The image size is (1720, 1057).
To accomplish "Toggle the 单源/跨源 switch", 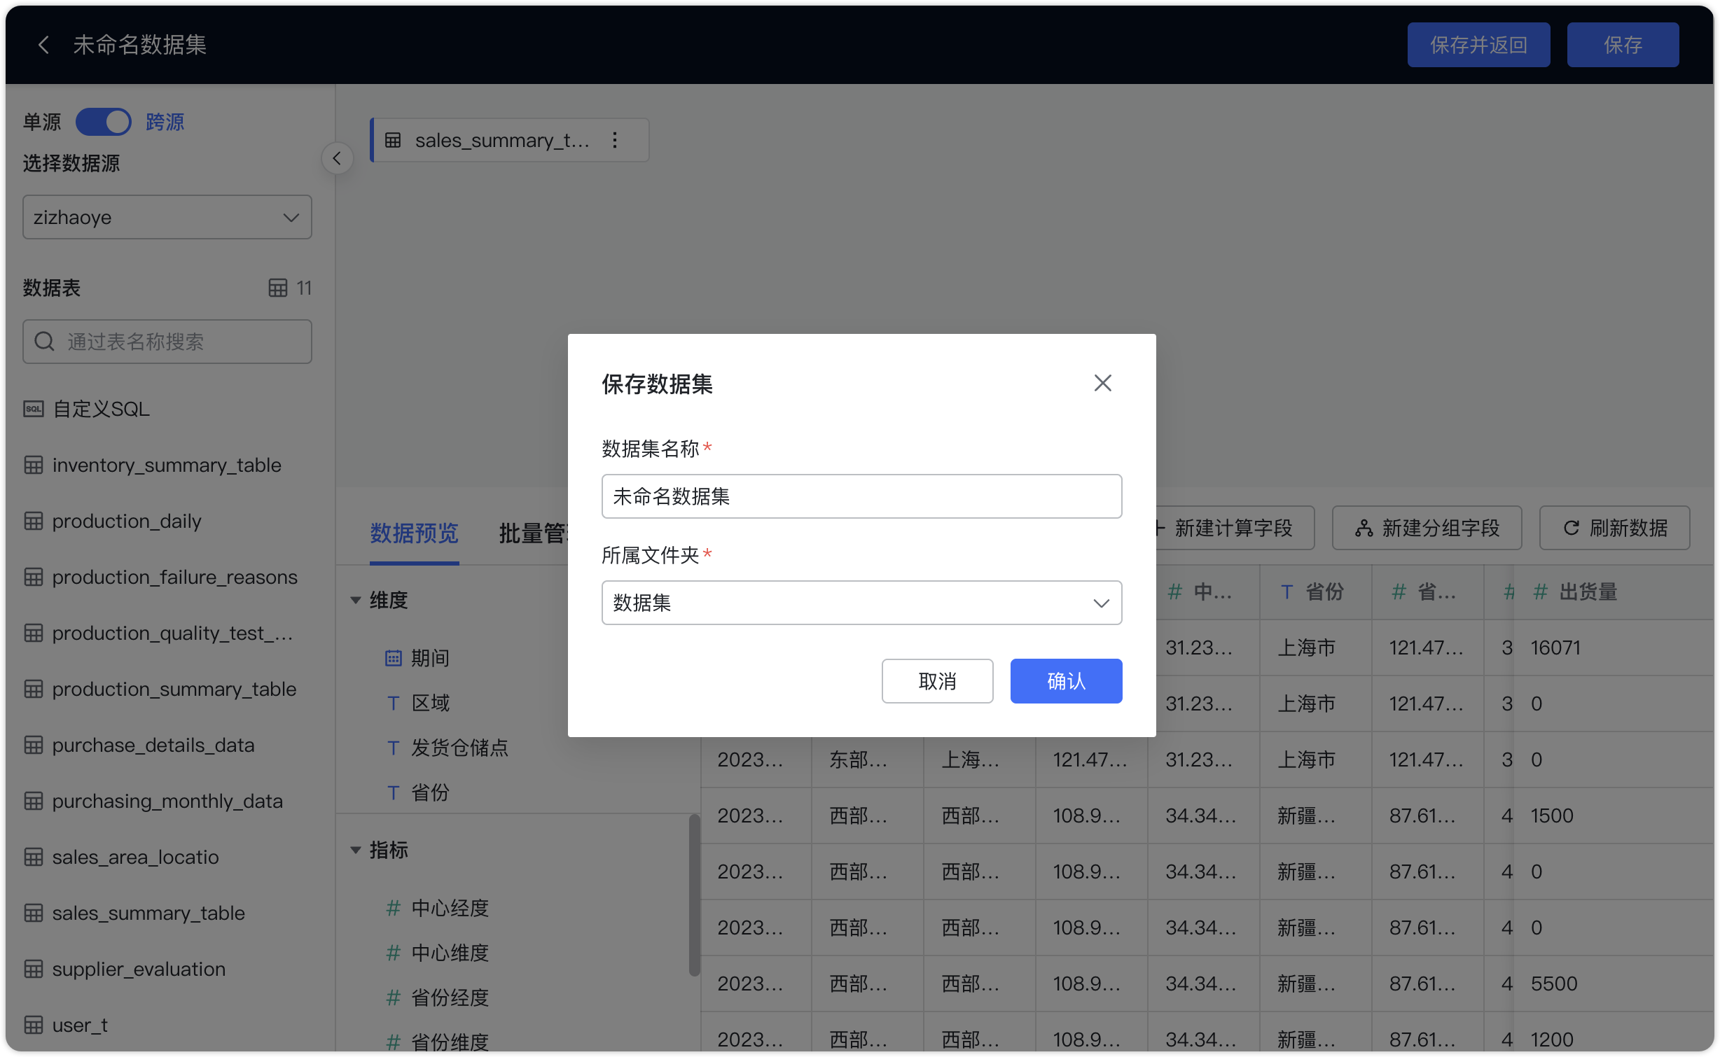I will [x=103, y=122].
